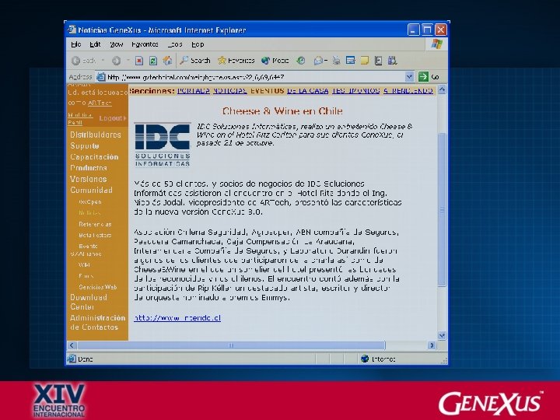Image resolution: width=560 pixels, height=420 pixels.
Task: Click the vertical scrollbar down arrow
Action: point(442,336)
